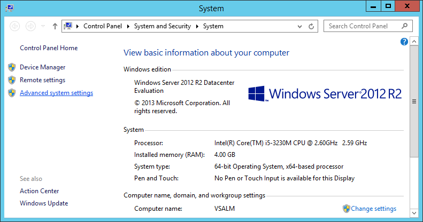
Task: Go up one level with Up arrow
Action: coord(55,26)
